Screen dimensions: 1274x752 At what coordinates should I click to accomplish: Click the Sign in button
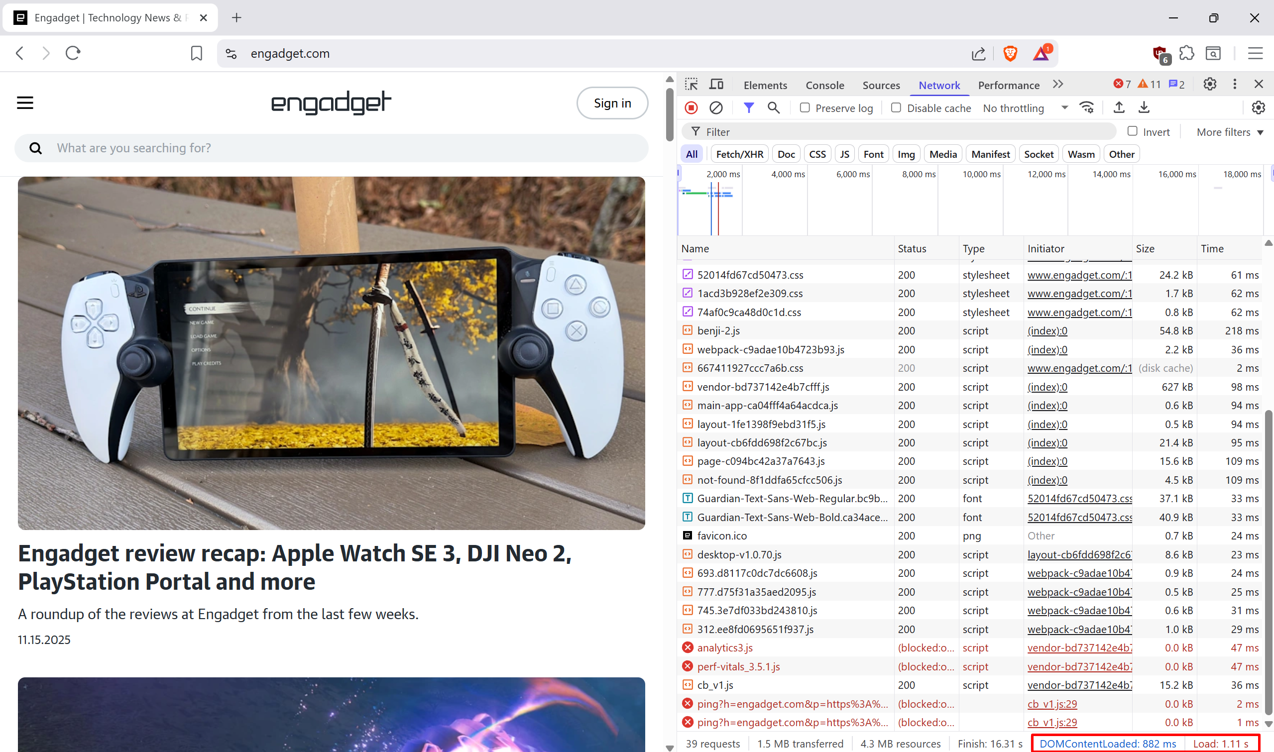pyautogui.click(x=612, y=103)
